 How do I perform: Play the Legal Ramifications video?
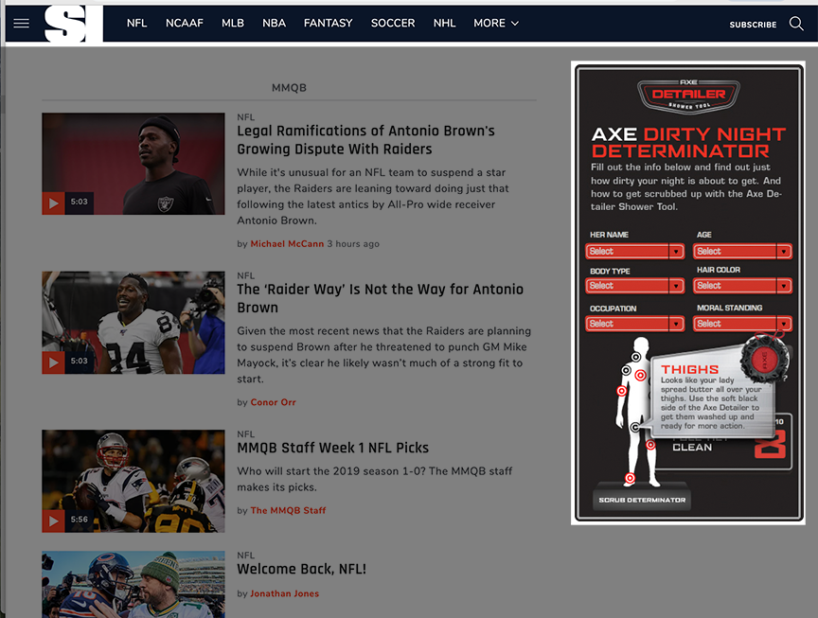53,203
